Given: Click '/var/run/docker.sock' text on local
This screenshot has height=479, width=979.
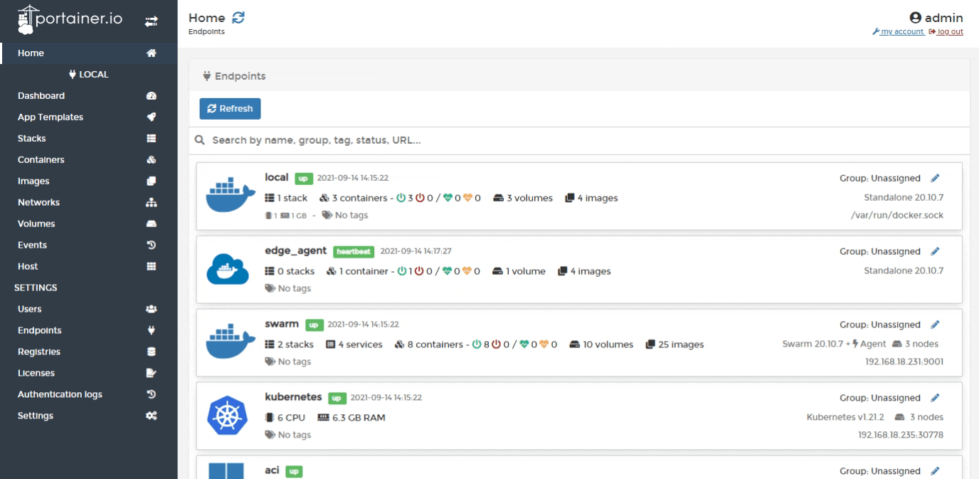Looking at the screenshot, I should pyautogui.click(x=897, y=216).
